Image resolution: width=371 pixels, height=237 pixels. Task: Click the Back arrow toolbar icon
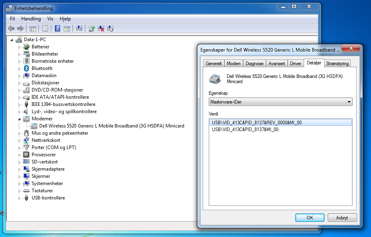(11, 28)
